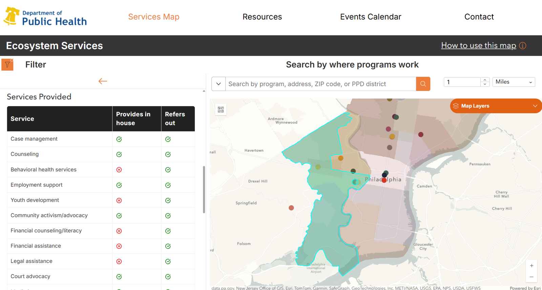
Task: Open How to use this map link
Action: [478, 46]
